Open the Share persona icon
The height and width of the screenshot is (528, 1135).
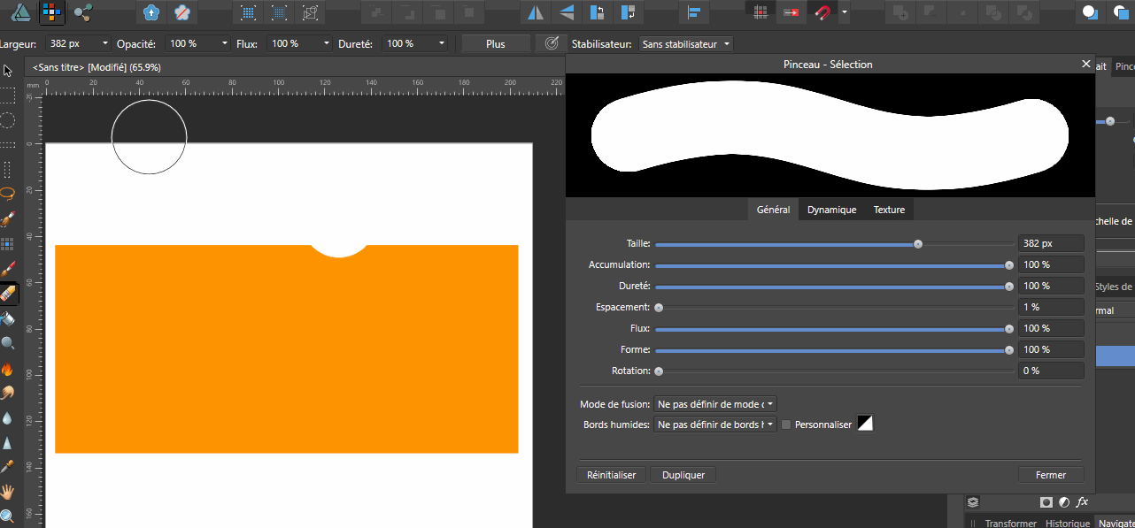pyautogui.click(x=83, y=12)
